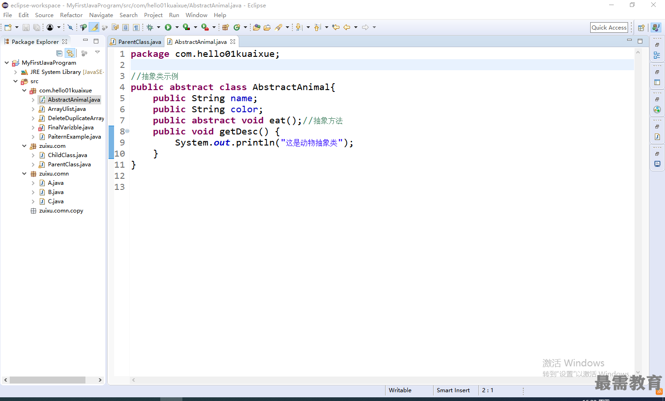Click Collapse All in Package Explorer
The height and width of the screenshot is (401, 665).
59,53
